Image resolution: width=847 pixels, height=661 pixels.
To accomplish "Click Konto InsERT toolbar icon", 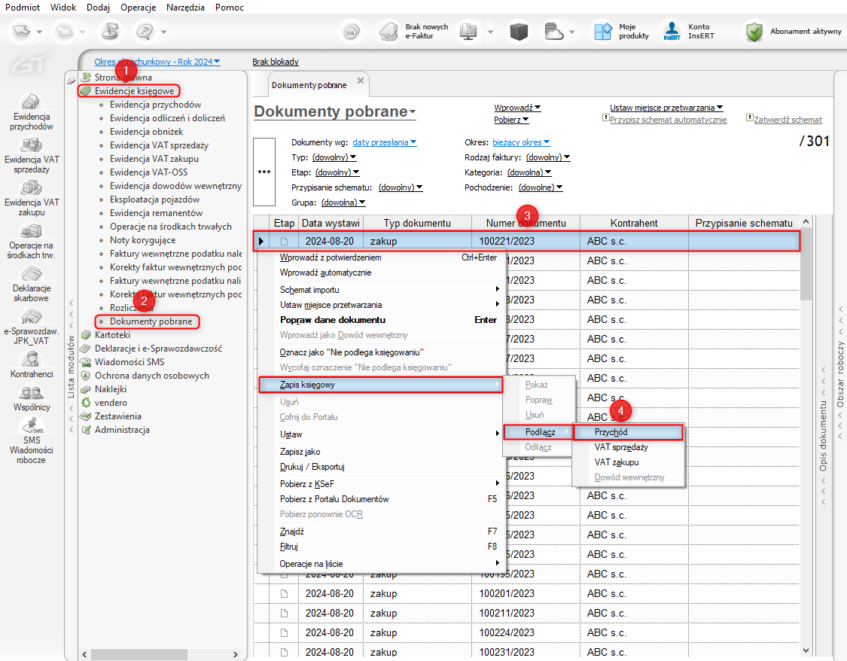I will [672, 31].
